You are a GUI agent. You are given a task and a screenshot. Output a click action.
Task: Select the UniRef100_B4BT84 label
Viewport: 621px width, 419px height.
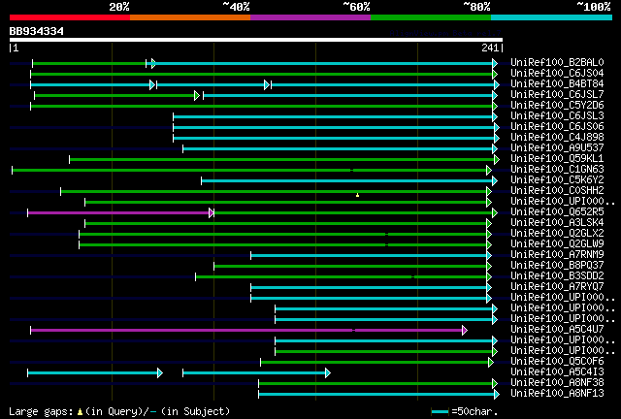pos(557,84)
